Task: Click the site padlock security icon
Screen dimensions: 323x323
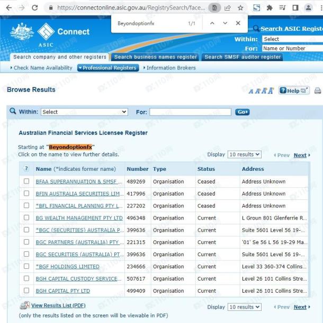Action: tap(51, 8)
